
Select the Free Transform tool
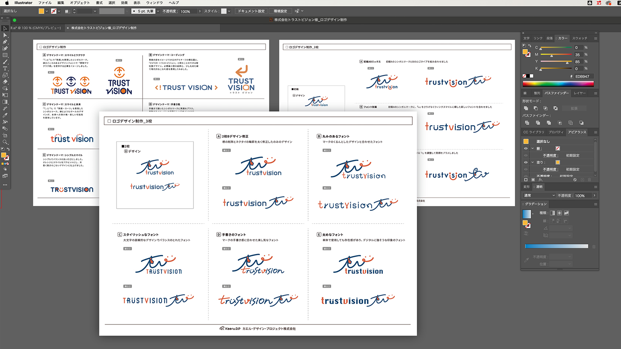5,95
